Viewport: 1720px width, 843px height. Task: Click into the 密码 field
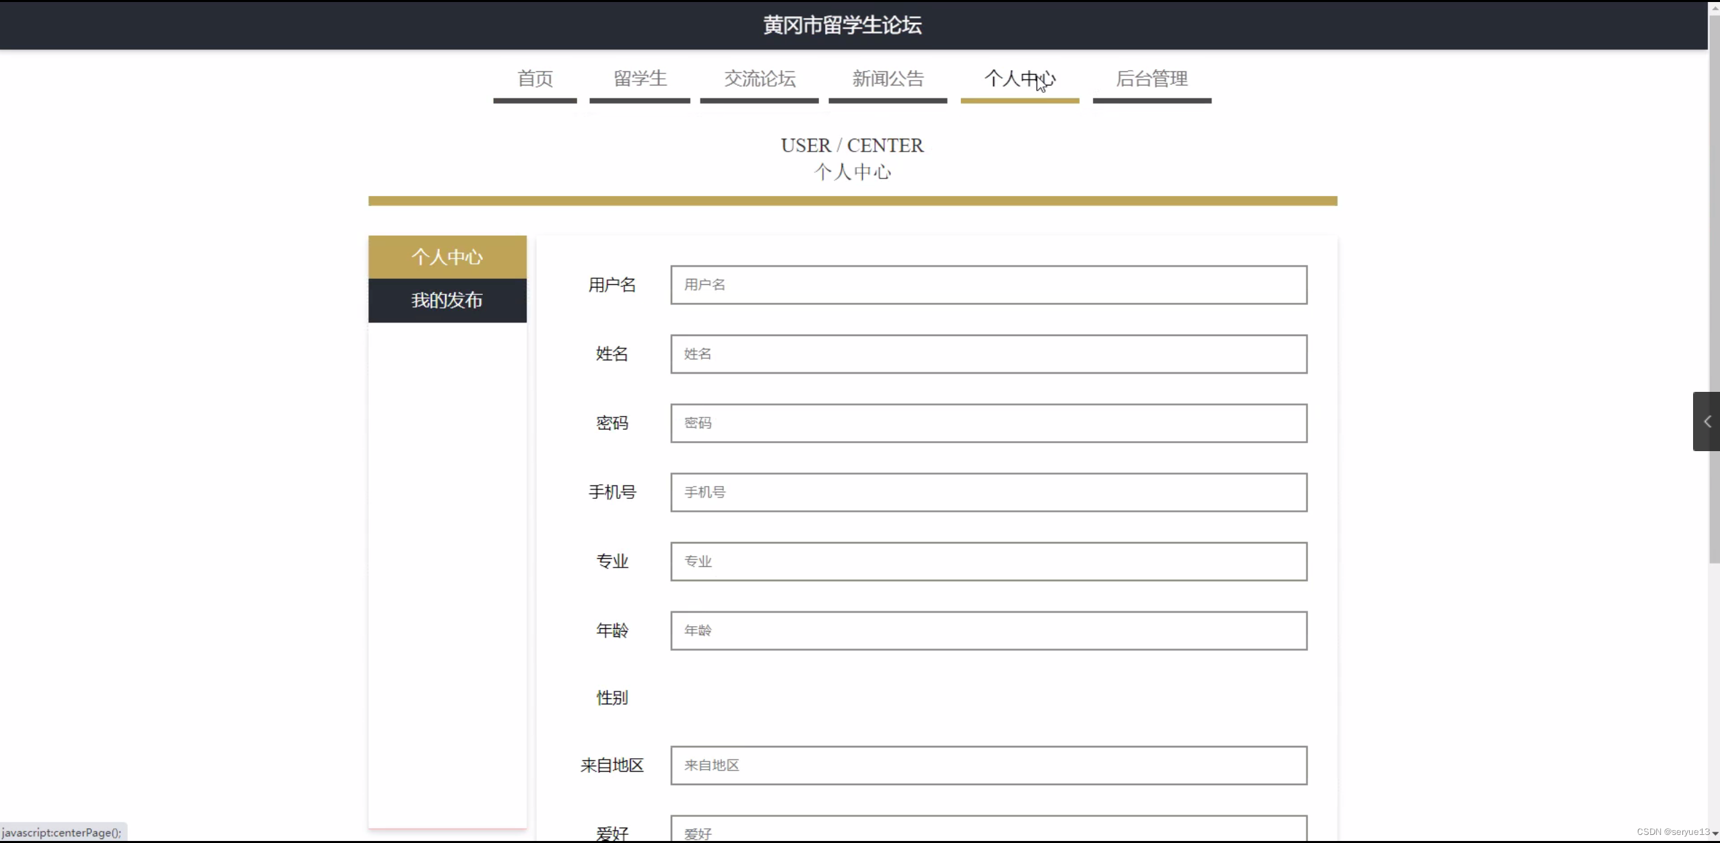point(988,424)
